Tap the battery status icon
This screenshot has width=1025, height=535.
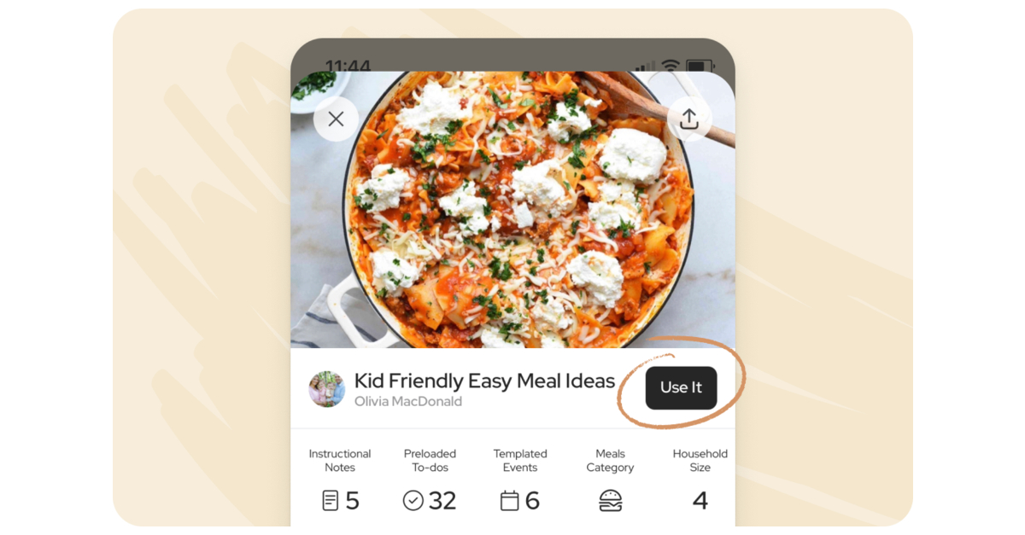[700, 66]
